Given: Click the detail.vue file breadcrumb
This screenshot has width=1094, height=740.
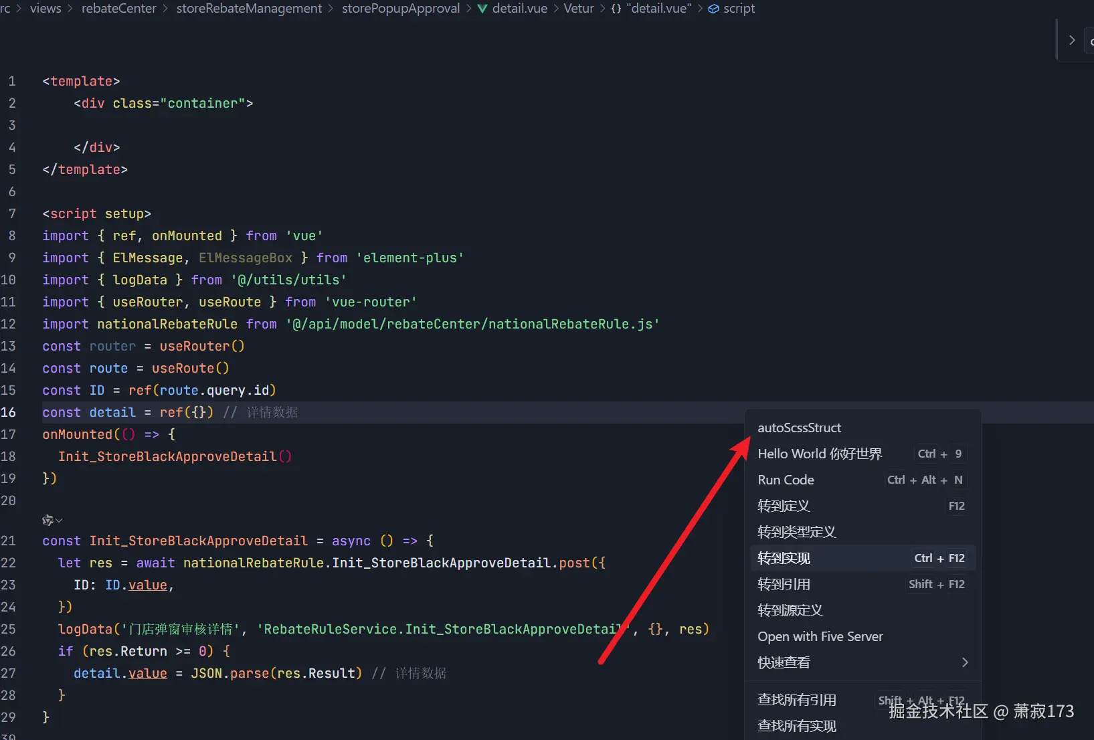Looking at the screenshot, I should click(x=520, y=9).
